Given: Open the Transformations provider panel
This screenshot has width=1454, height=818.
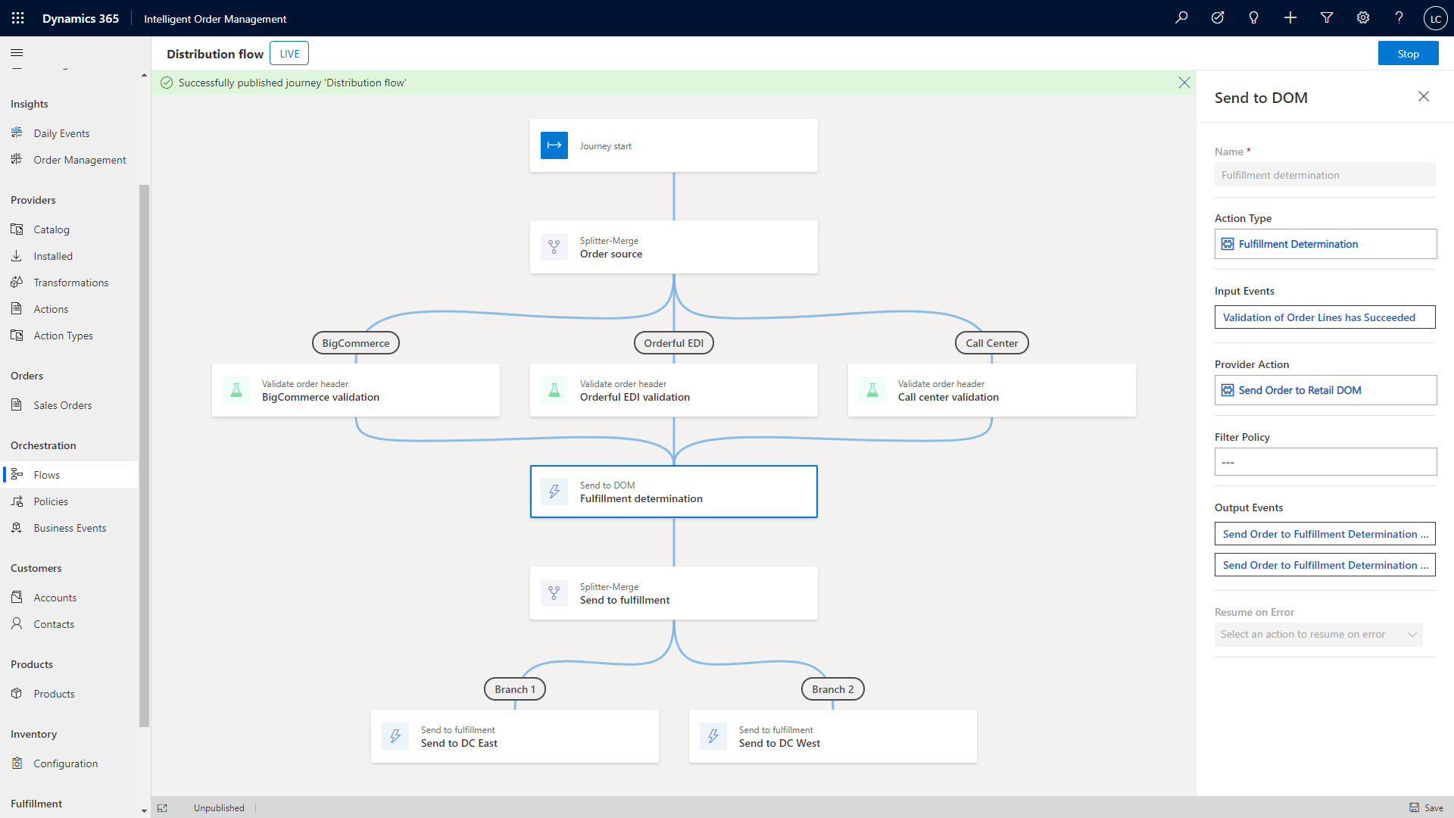Looking at the screenshot, I should [x=70, y=282].
